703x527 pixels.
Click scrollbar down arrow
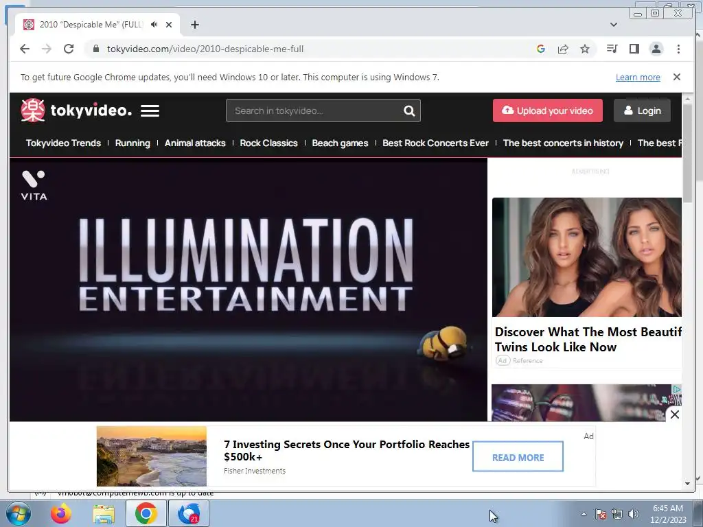(x=687, y=484)
